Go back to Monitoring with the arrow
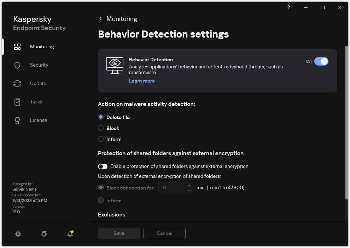Viewport: 350px width, 248px height. (100, 18)
